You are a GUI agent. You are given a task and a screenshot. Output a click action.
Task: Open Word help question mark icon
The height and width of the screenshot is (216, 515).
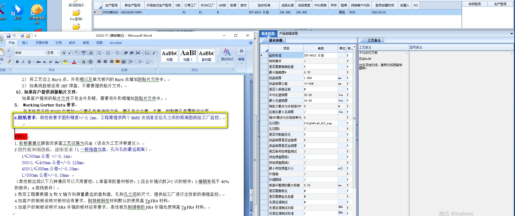[x=251, y=43]
